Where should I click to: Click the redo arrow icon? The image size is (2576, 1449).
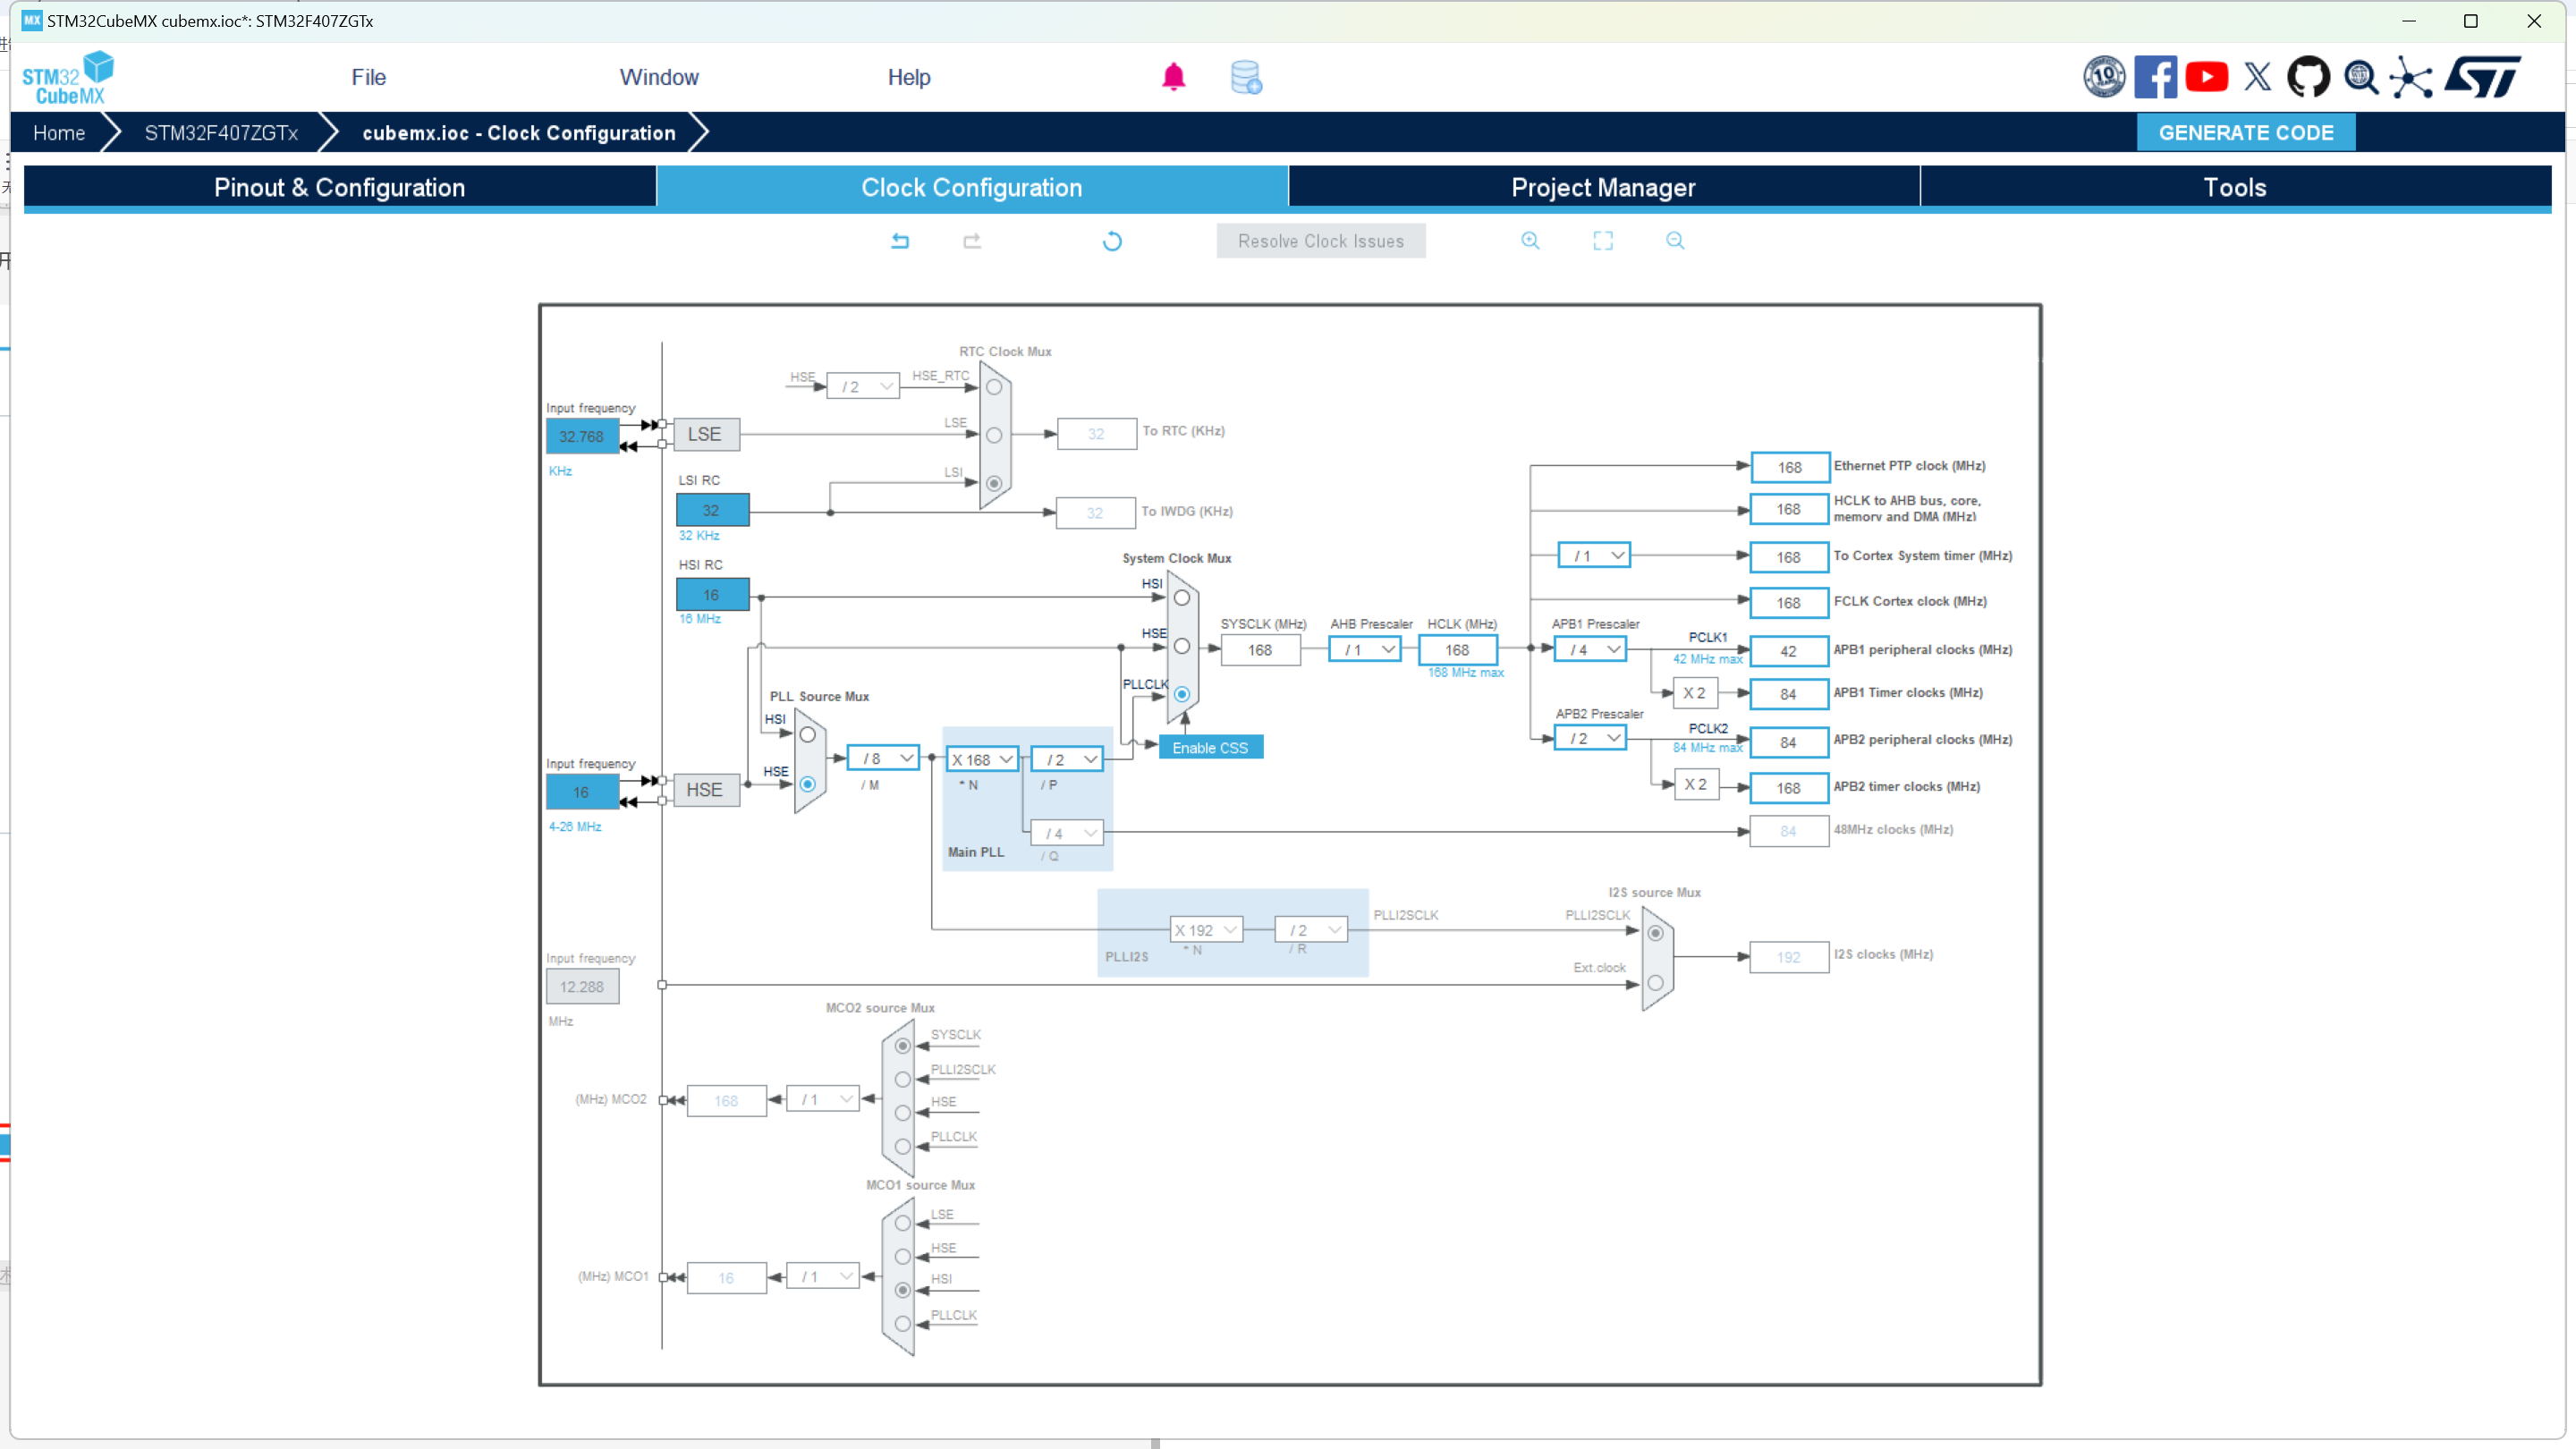click(x=972, y=241)
